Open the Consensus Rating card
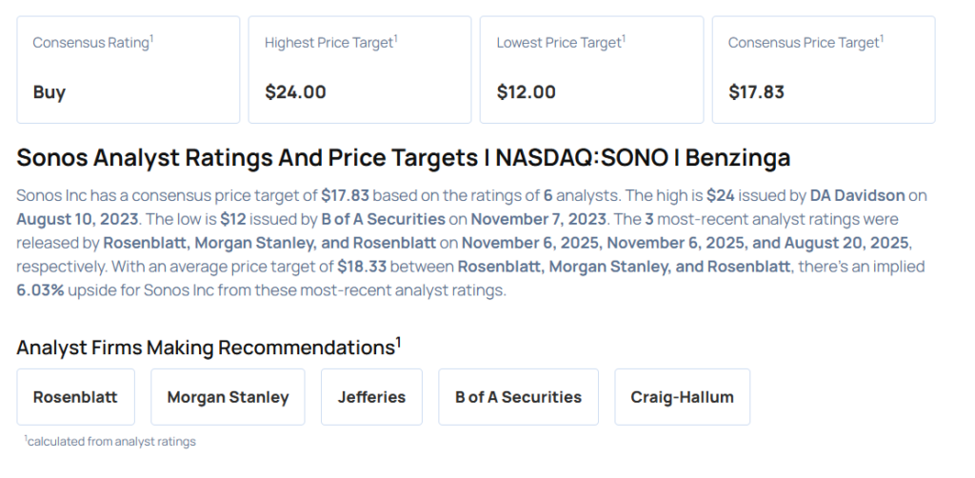Screen dimensions: 975x478 click(x=128, y=69)
